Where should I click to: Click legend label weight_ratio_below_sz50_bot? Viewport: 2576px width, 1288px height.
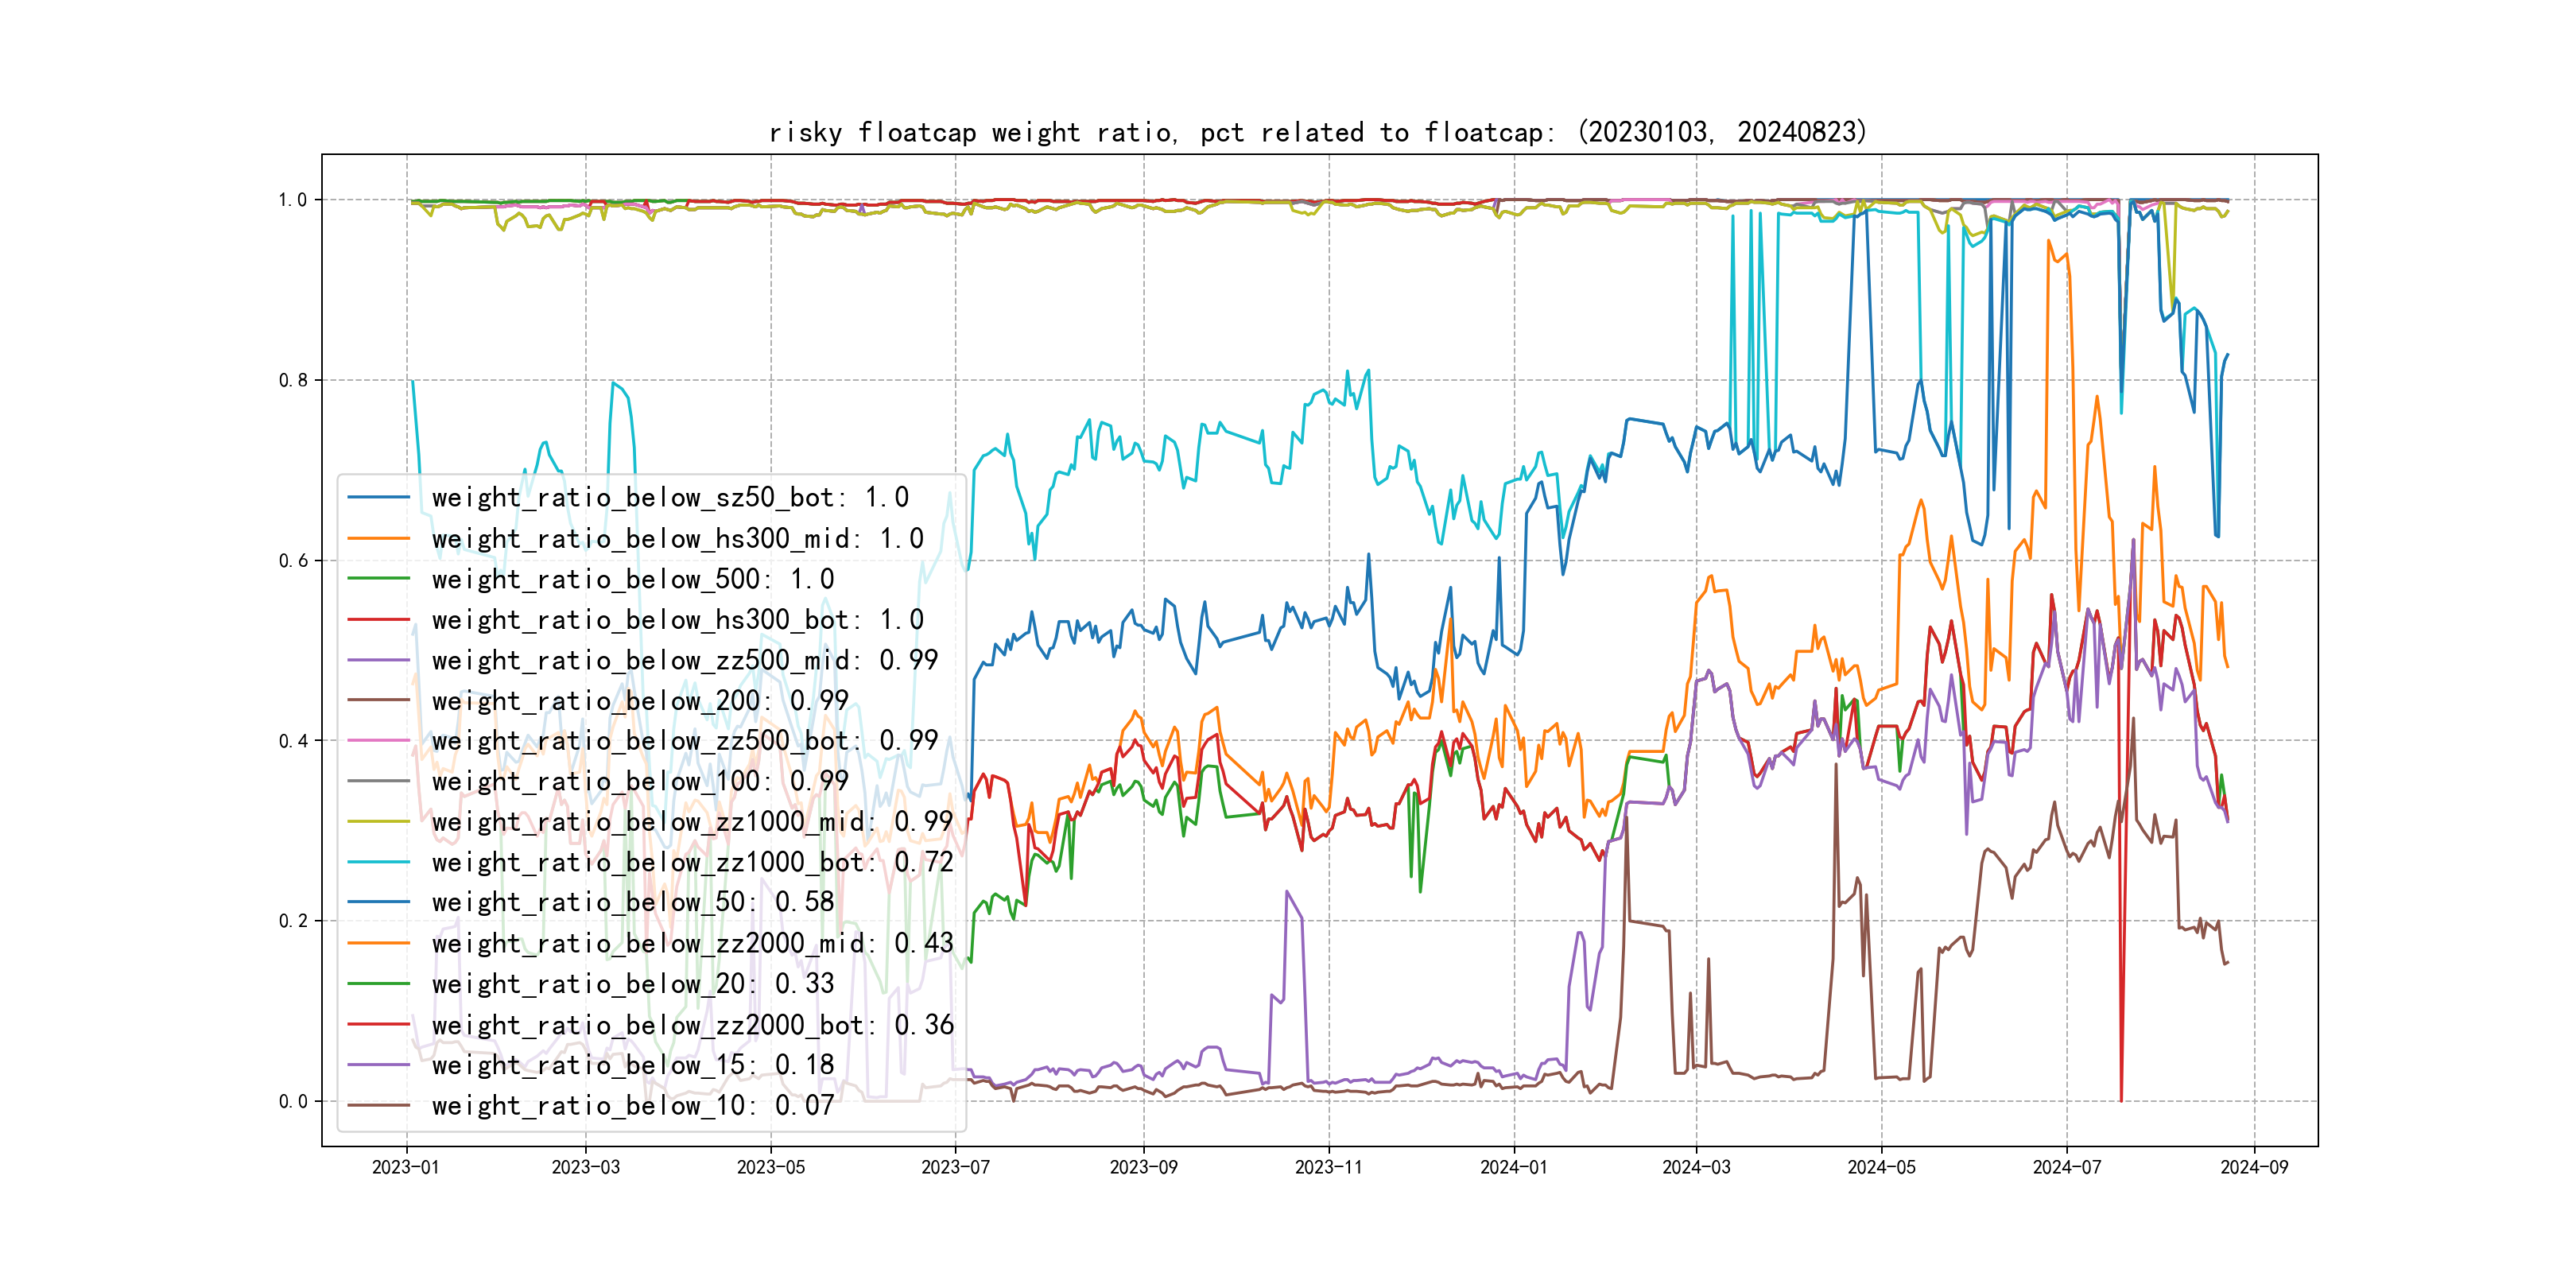[670, 497]
